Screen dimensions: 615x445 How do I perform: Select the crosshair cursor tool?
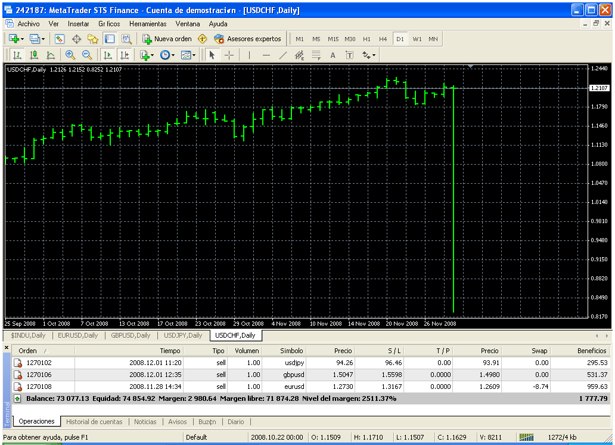click(229, 55)
